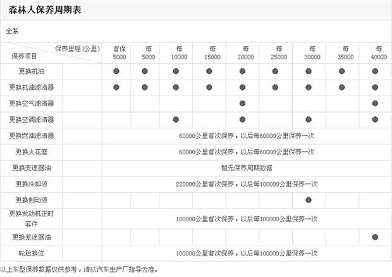The height and width of the screenshot is (277, 392).
Task: Click the 更换燃油滤清器 row label
Action: pyautogui.click(x=32, y=136)
